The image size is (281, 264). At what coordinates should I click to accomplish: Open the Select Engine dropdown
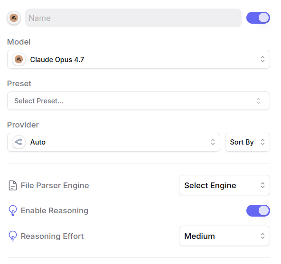coord(225,185)
